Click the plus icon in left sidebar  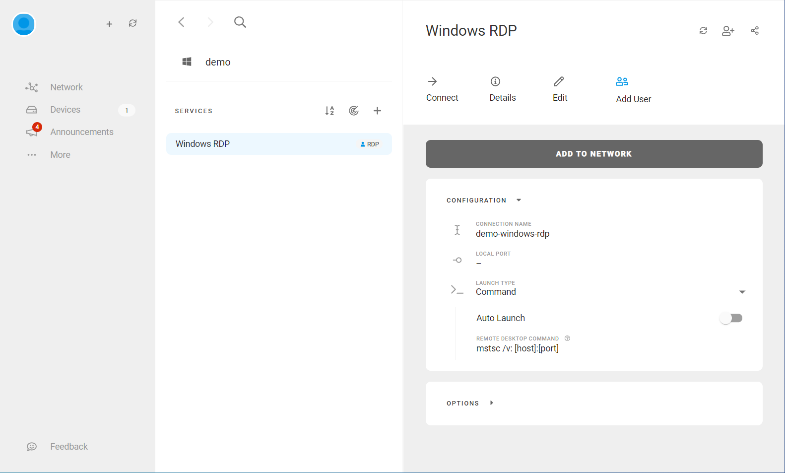[x=109, y=24]
